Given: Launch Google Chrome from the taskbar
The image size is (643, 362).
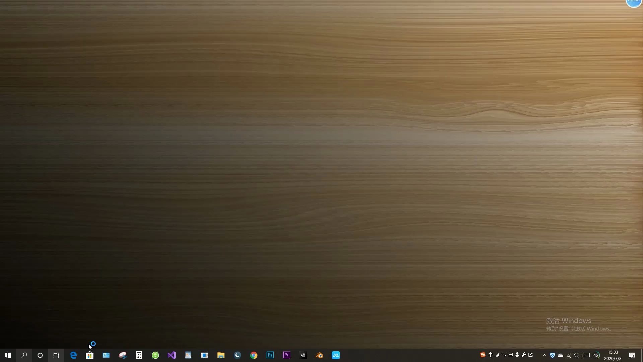Looking at the screenshot, I should [254, 355].
